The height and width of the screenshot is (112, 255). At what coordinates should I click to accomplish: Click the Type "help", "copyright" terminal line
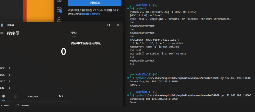[x=180, y=19]
